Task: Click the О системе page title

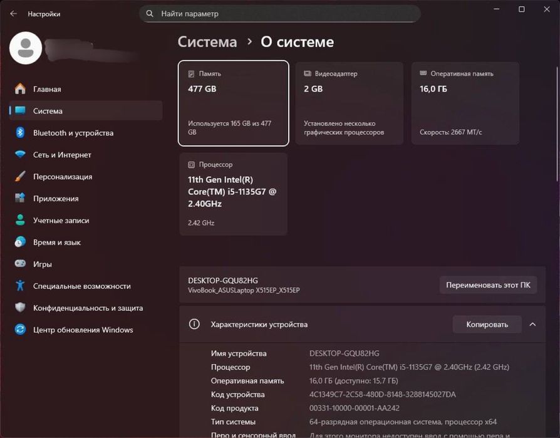Action: point(297,42)
